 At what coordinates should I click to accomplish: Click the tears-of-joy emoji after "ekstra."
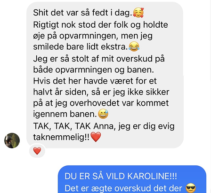click(x=134, y=46)
